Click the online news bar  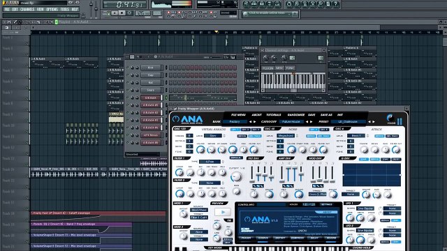[270, 13]
